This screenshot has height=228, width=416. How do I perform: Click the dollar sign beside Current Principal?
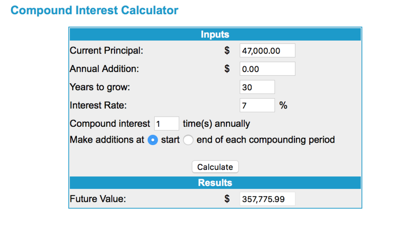(227, 51)
